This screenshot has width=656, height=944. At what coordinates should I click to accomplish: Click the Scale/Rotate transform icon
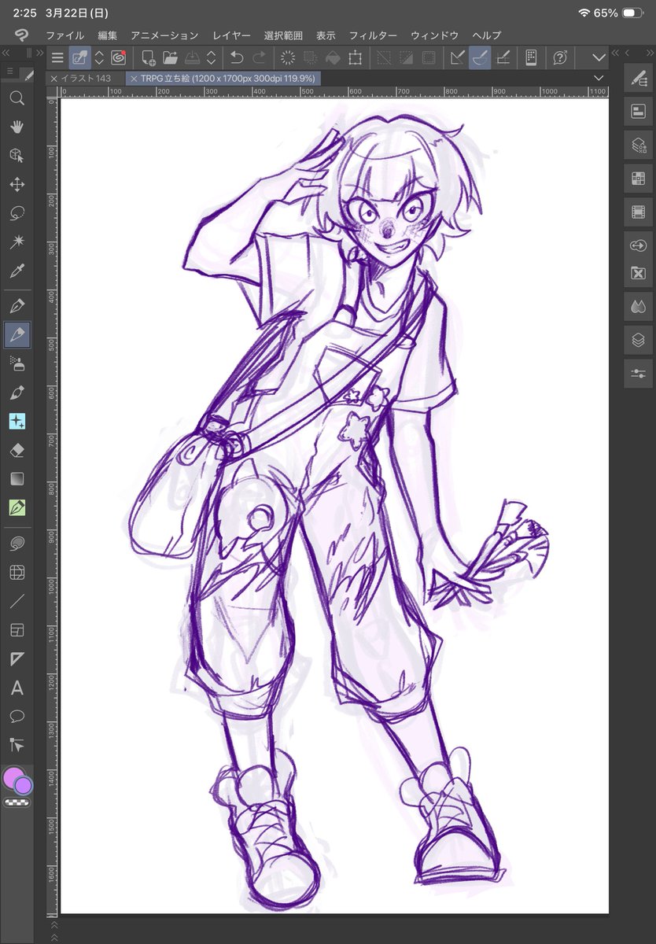[356, 57]
